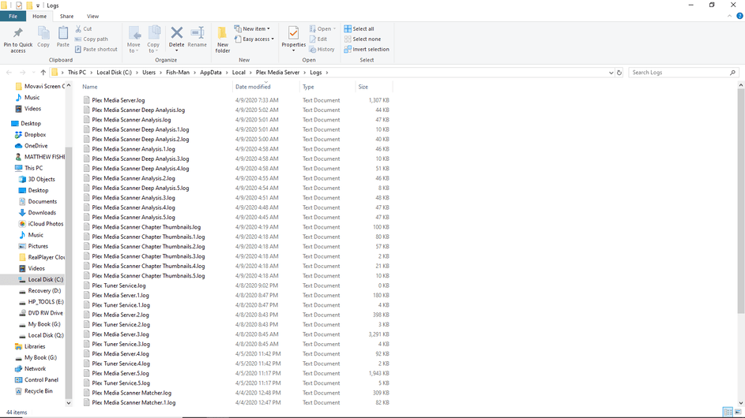Click Select all in ribbon
This screenshot has height=418, width=745.
[359, 29]
